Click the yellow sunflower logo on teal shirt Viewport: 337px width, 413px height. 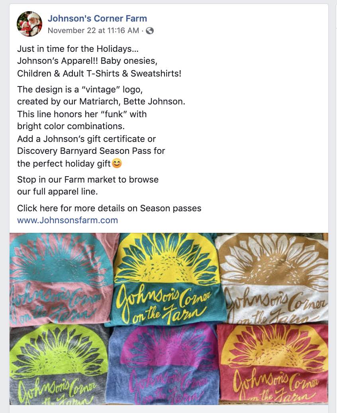[x=167, y=260]
